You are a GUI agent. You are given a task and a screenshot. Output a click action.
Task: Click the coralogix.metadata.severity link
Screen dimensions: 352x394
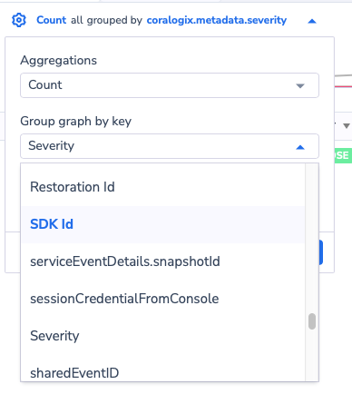(x=217, y=20)
